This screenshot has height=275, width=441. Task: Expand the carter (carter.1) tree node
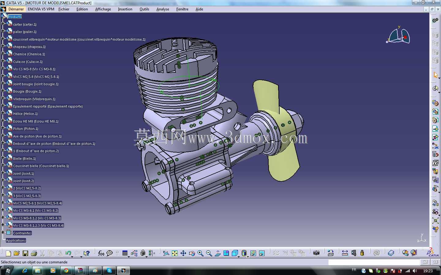3,23
